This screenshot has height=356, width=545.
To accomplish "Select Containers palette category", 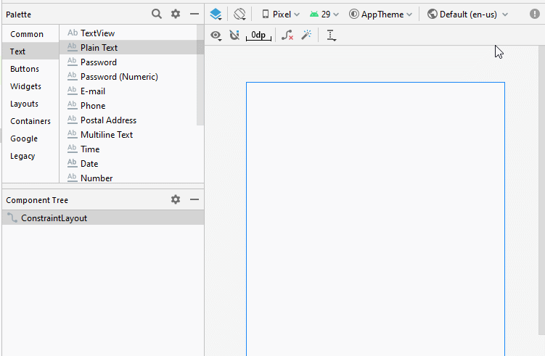I will pos(30,121).
